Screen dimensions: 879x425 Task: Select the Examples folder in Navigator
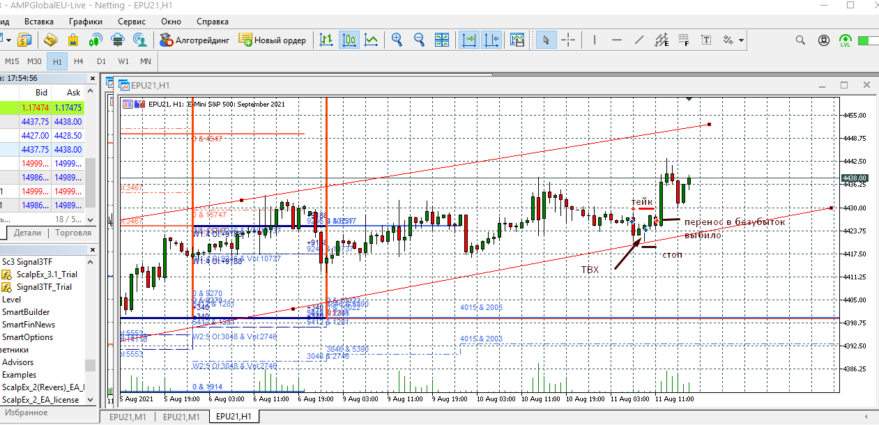(20, 375)
